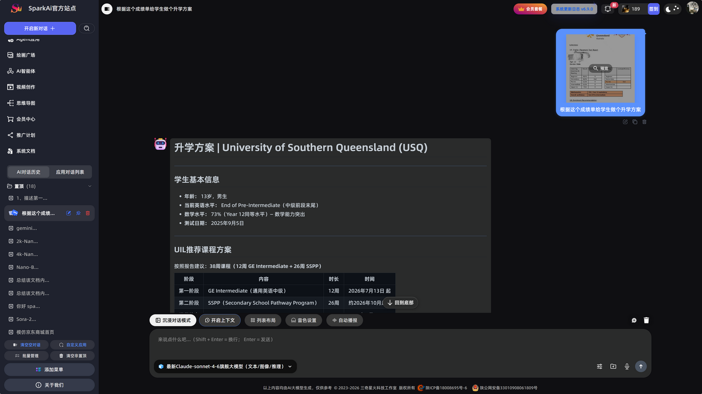The height and width of the screenshot is (394, 702).
Task: Open the 陕ICP备18008695号-6 link
Action: [x=446, y=388]
